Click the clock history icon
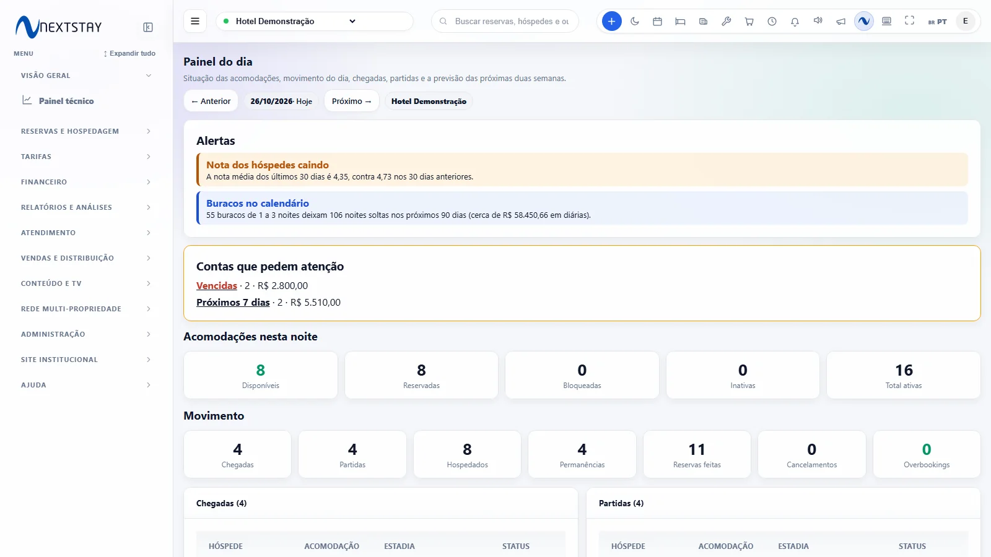Viewport: 991px width, 557px height. (x=772, y=21)
